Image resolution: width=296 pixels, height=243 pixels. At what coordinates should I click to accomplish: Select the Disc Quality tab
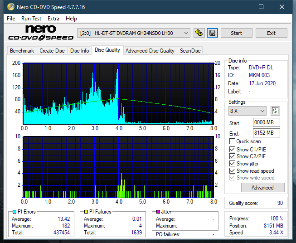click(x=107, y=50)
